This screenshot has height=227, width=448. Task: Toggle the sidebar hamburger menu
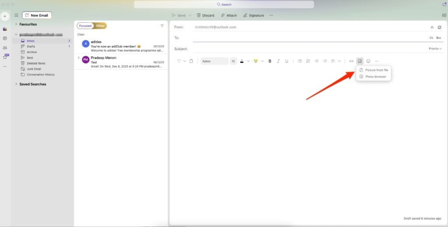[x=16, y=15]
